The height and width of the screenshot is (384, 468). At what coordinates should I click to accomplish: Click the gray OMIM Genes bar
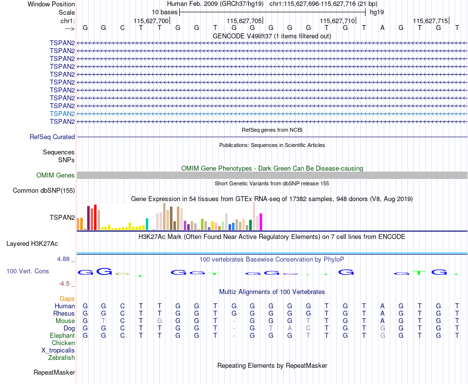(x=272, y=175)
